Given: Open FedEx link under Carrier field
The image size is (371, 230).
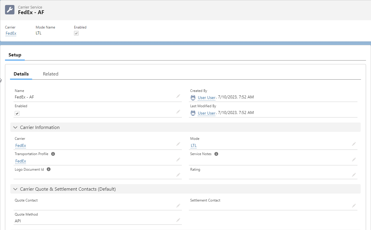Looking at the screenshot, I should 21,145.
